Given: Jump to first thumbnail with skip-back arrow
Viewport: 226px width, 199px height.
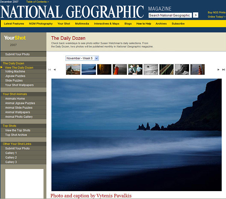Looking at the screenshot, I should click(49, 69).
